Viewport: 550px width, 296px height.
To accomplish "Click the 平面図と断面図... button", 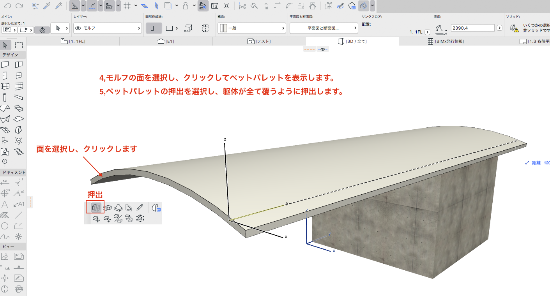I will coord(323,28).
